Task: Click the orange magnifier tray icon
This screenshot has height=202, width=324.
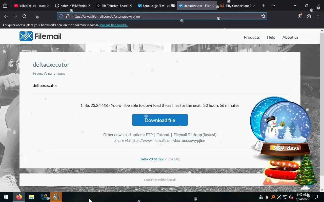Action: (x=273, y=197)
